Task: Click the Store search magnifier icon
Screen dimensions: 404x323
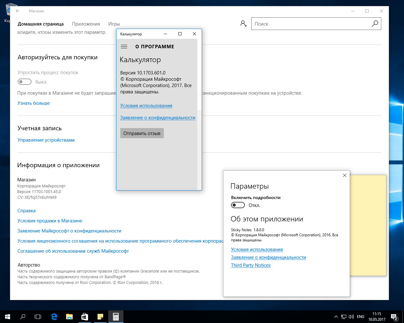Action: coord(375,24)
